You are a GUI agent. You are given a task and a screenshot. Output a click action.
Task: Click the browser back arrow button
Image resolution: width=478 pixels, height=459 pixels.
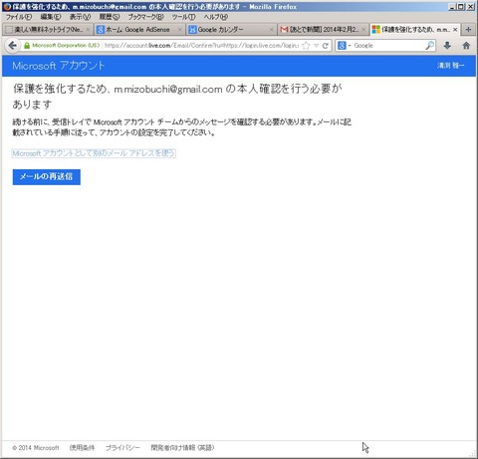tap(12, 46)
